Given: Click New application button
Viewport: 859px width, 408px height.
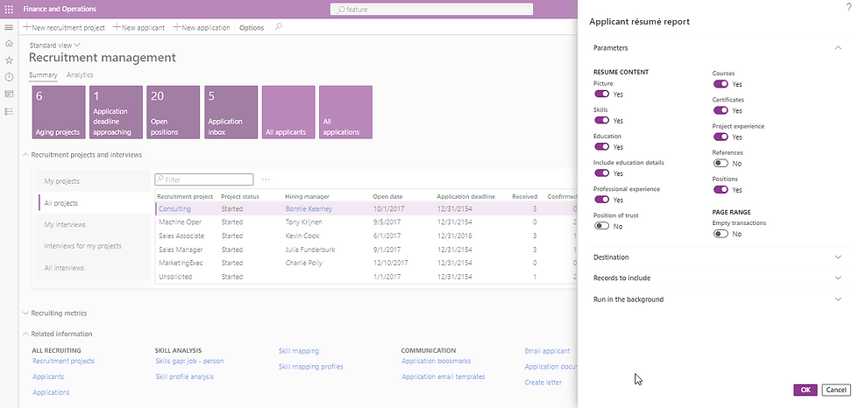Looking at the screenshot, I should coord(202,27).
